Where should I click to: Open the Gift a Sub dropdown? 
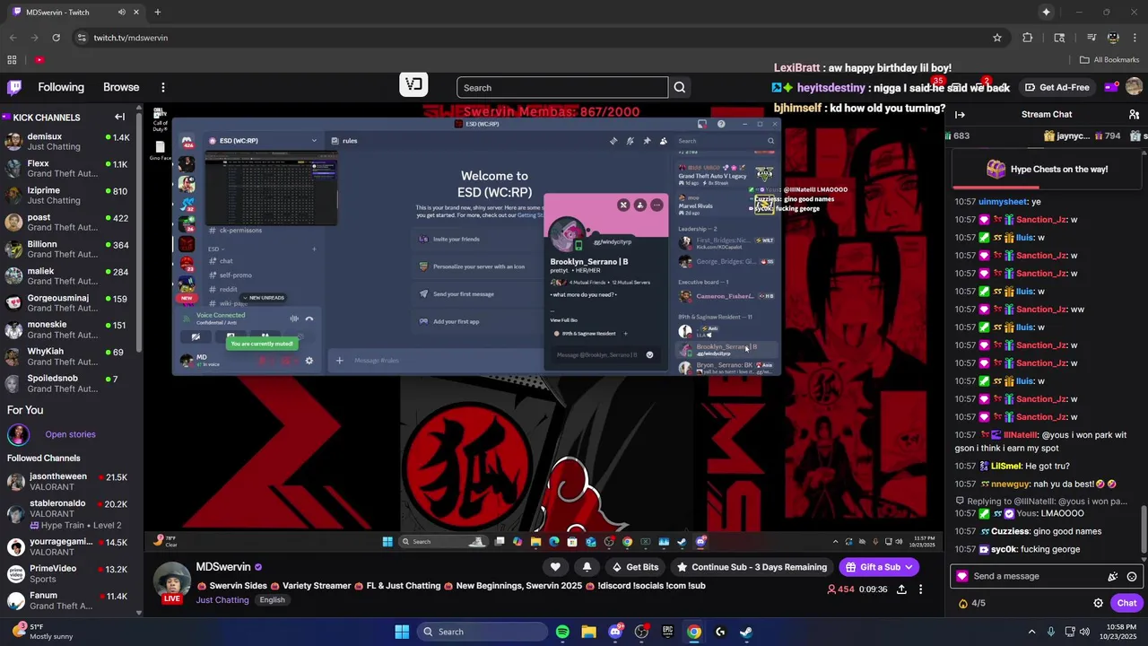point(879,567)
